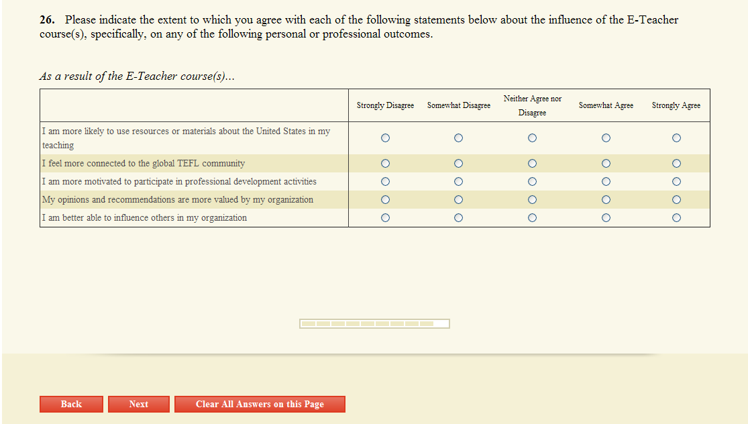Click Clear All Answers on this Page
Viewport: 748px width, 424px height.
coord(260,404)
